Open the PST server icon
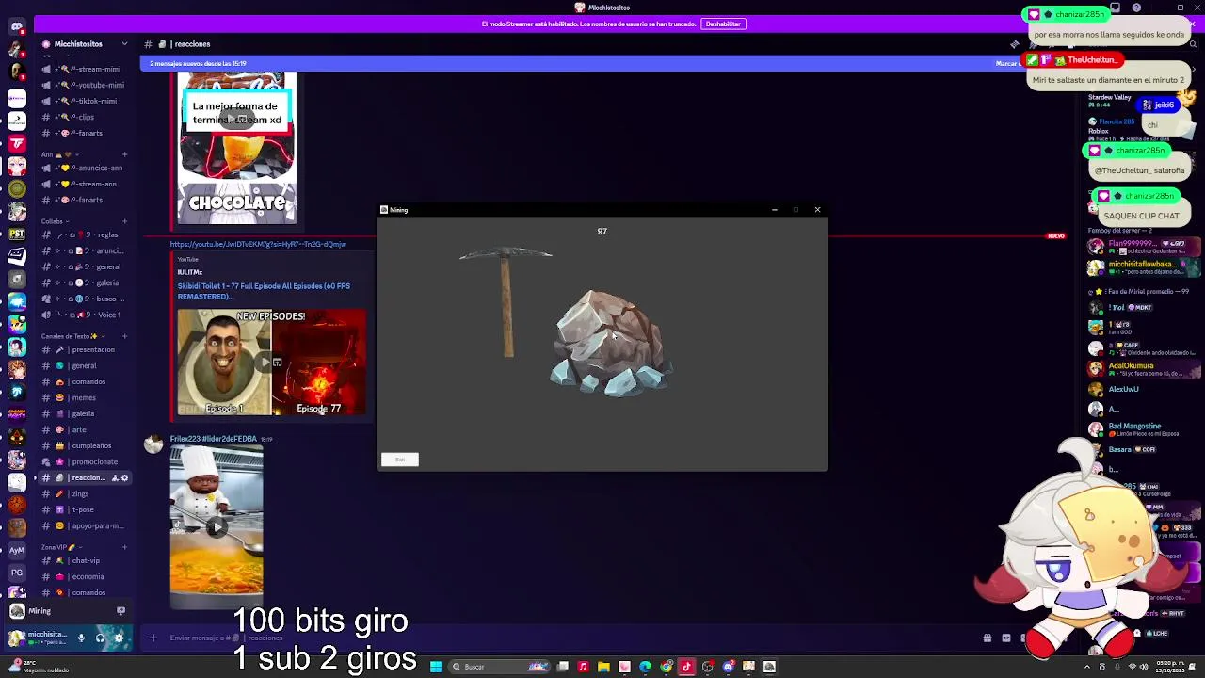This screenshot has width=1205, height=678. click(x=17, y=234)
